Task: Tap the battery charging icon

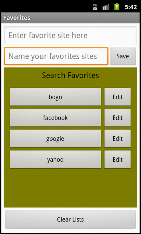Action: [x=117, y=7]
